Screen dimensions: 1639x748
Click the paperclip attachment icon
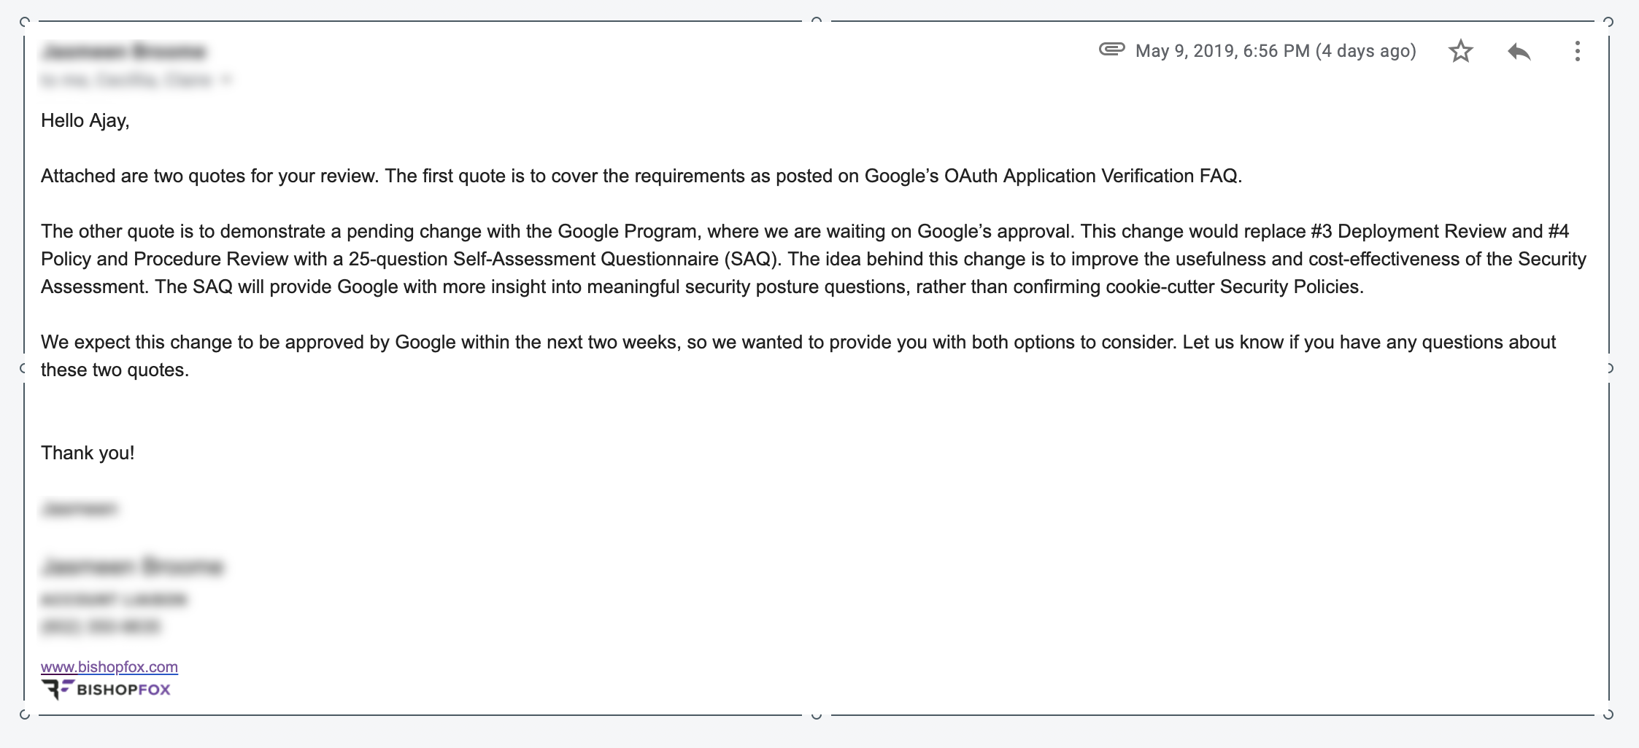[x=1111, y=50]
